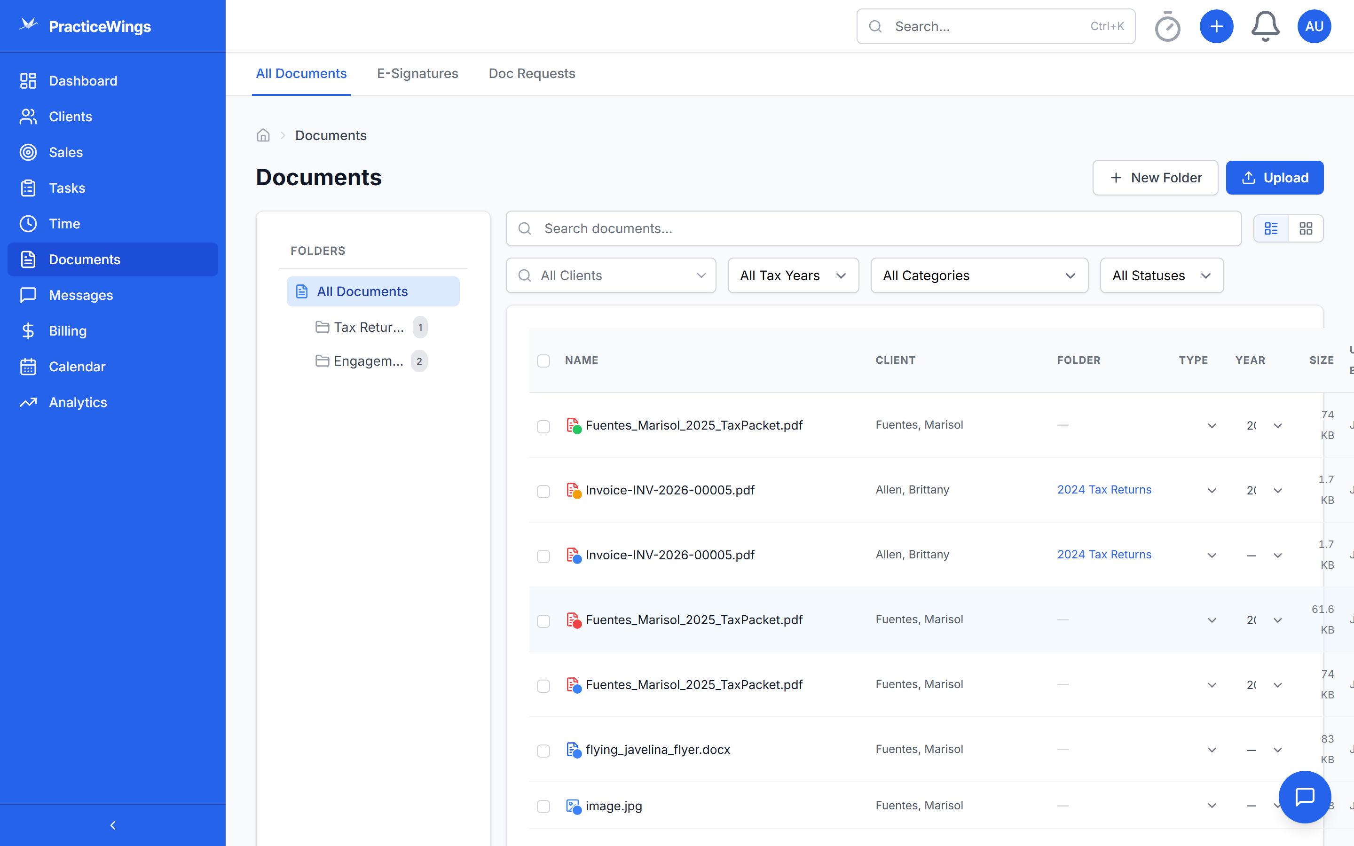Open year dropdown for flying_javelina_flyer.docx

click(1277, 750)
